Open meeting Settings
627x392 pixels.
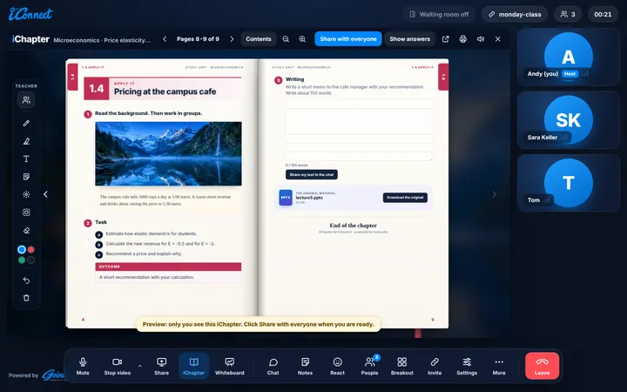point(467,366)
